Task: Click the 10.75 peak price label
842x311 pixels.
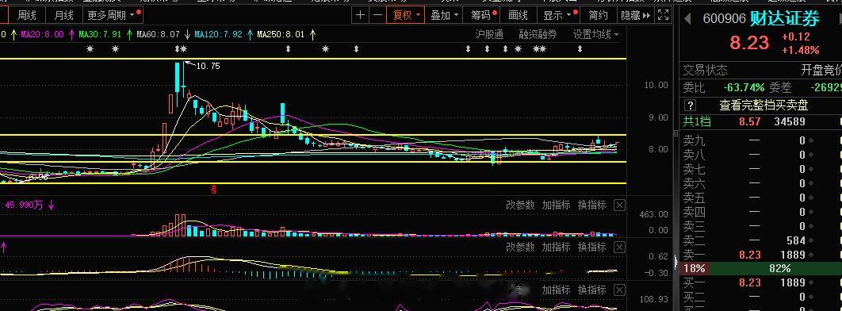Action: [x=208, y=67]
